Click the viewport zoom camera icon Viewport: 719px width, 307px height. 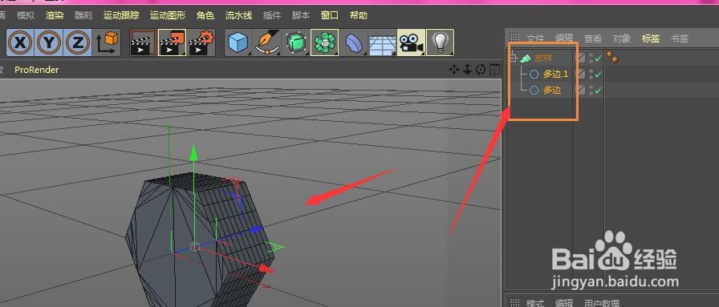[x=467, y=70]
